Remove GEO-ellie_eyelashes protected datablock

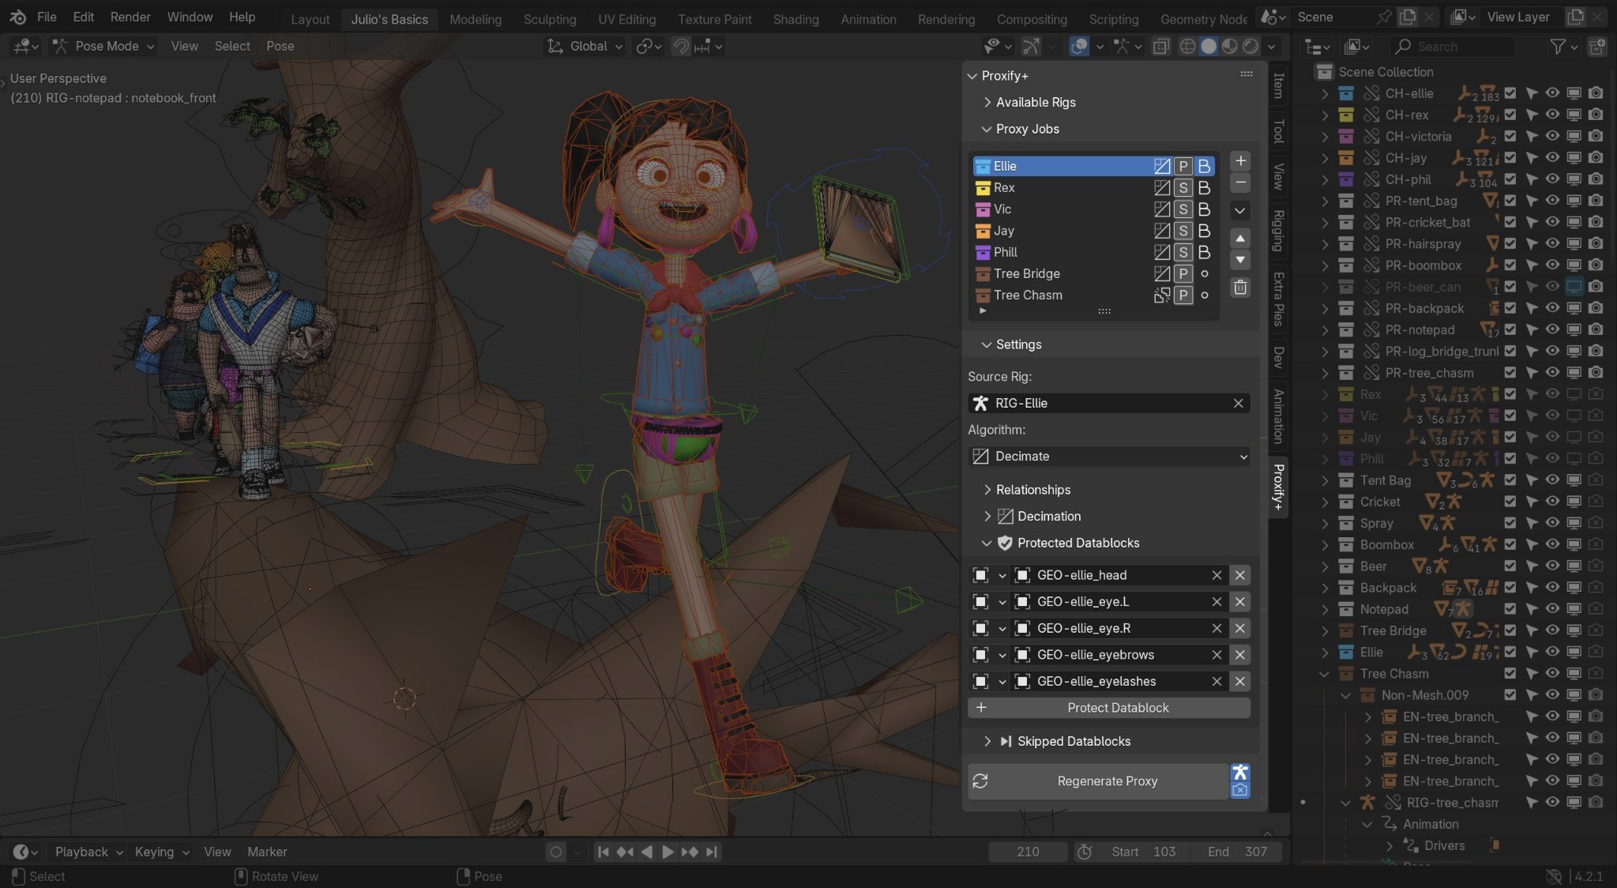click(x=1240, y=681)
